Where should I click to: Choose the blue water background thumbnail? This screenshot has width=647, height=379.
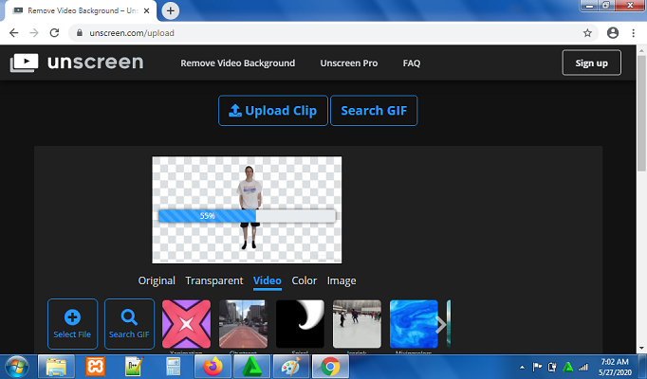click(414, 324)
